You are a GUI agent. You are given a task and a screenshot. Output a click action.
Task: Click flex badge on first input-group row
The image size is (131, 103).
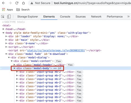click(79, 72)
